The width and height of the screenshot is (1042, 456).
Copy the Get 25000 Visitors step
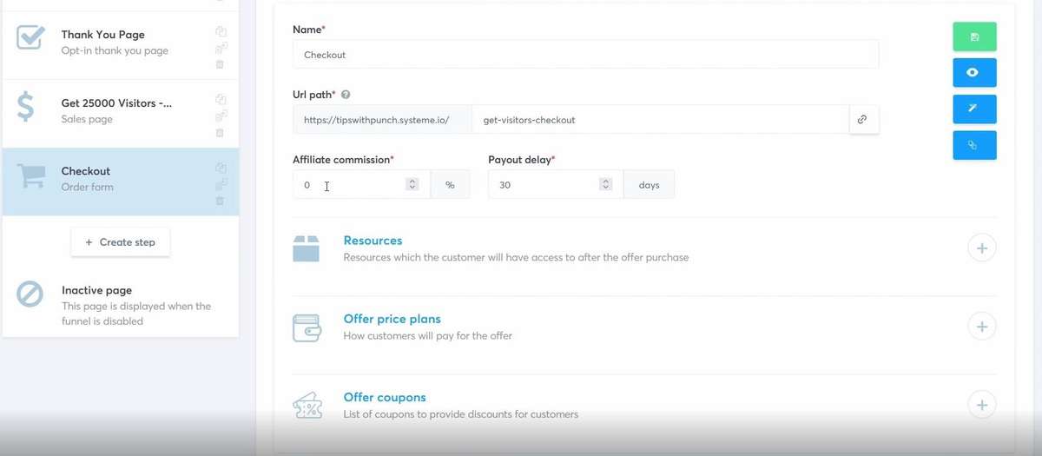(221, 99)
